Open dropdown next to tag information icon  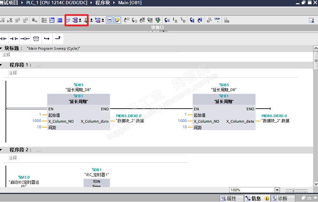click(x=92, y=20)
